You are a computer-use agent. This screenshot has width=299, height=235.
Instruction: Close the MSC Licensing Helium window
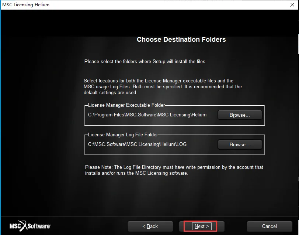coord(292,5)
